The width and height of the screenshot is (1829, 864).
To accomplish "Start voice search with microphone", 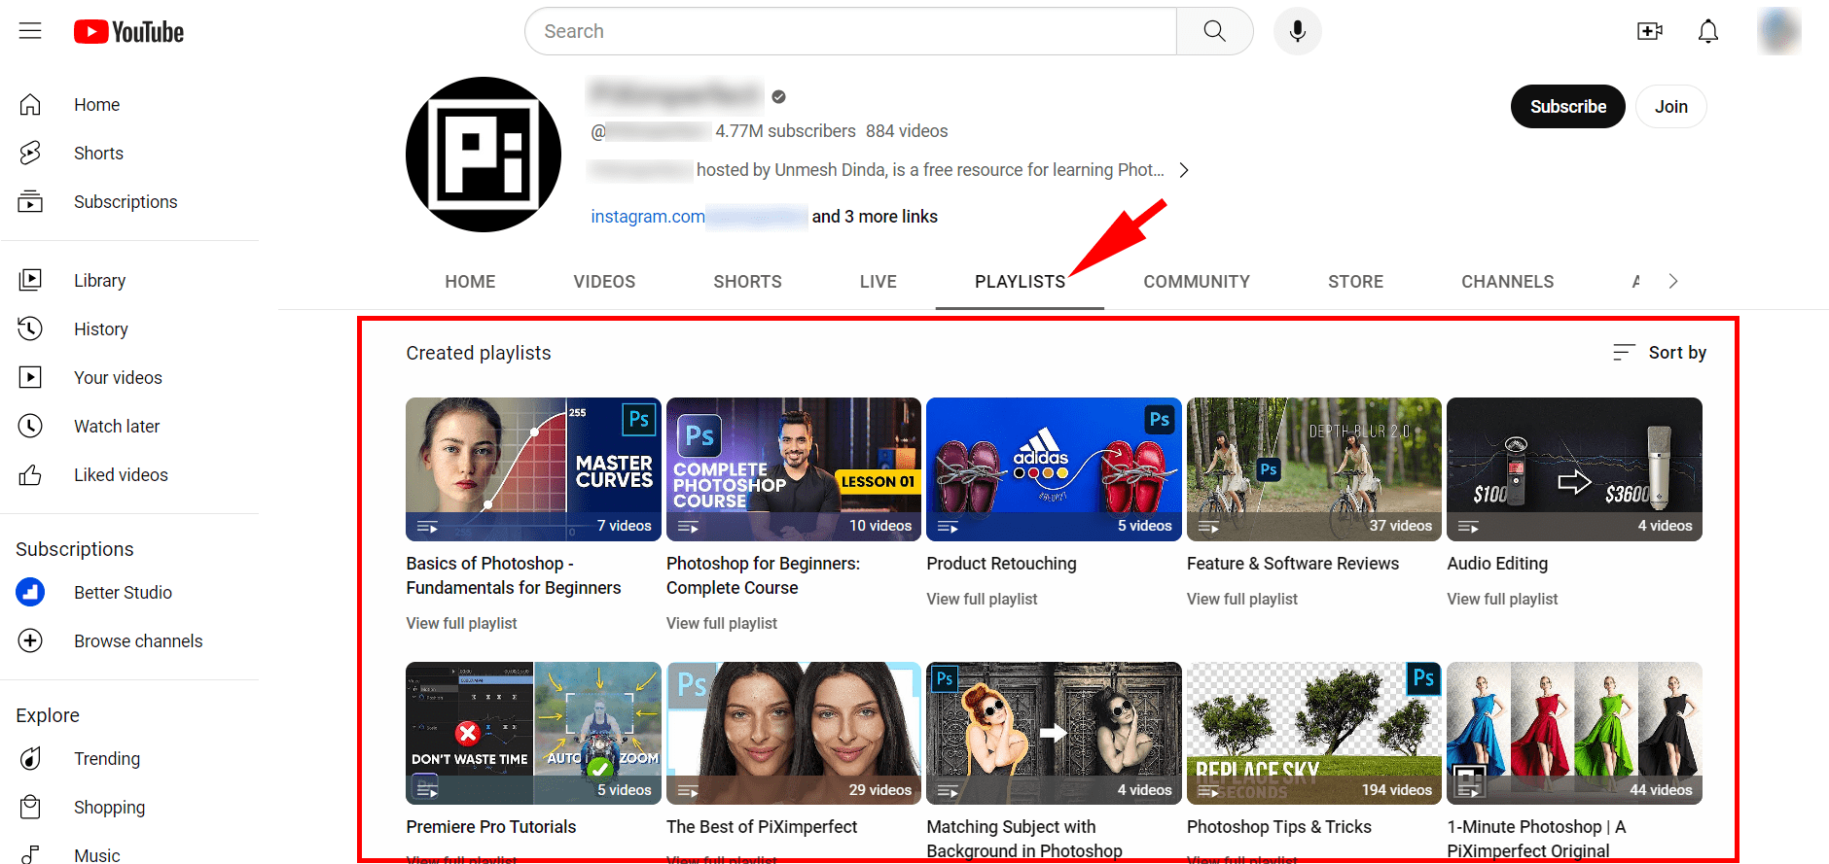I will 1297,31.
